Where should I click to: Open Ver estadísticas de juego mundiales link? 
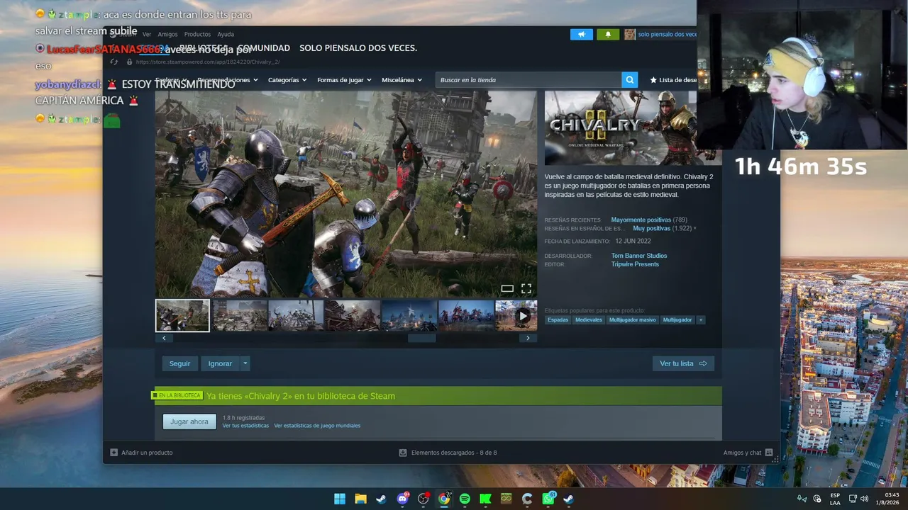coord(317,426)
